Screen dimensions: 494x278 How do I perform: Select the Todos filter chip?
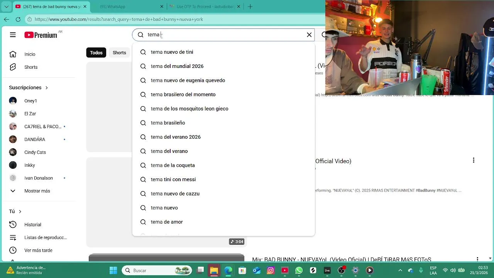96,53
